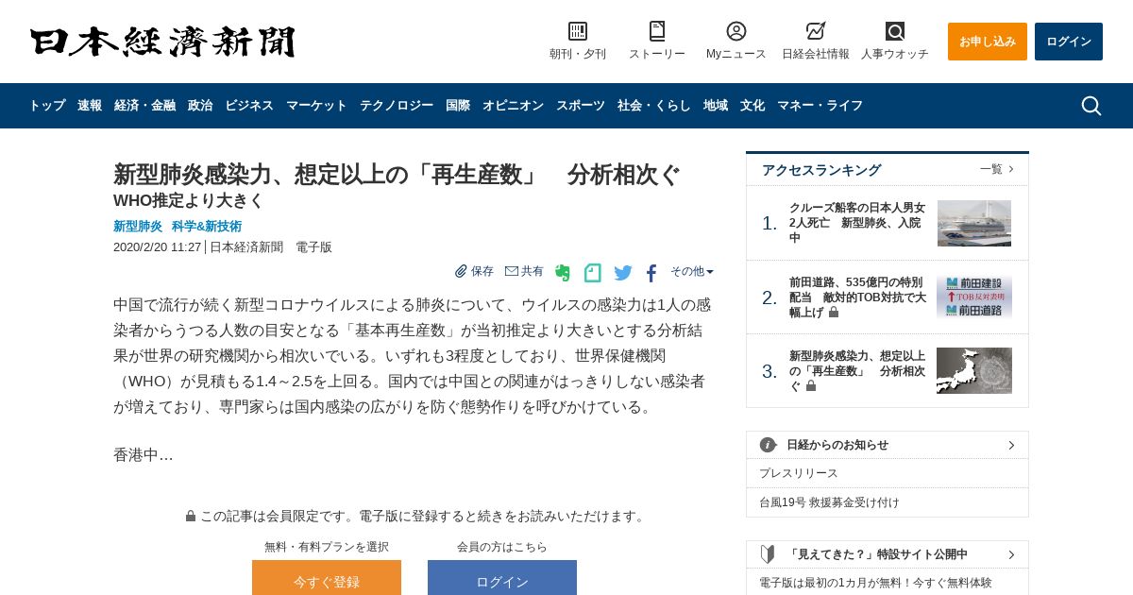
Task: Share article via the teal note icon
Action: pyautogui.click(x=593, y=273)
